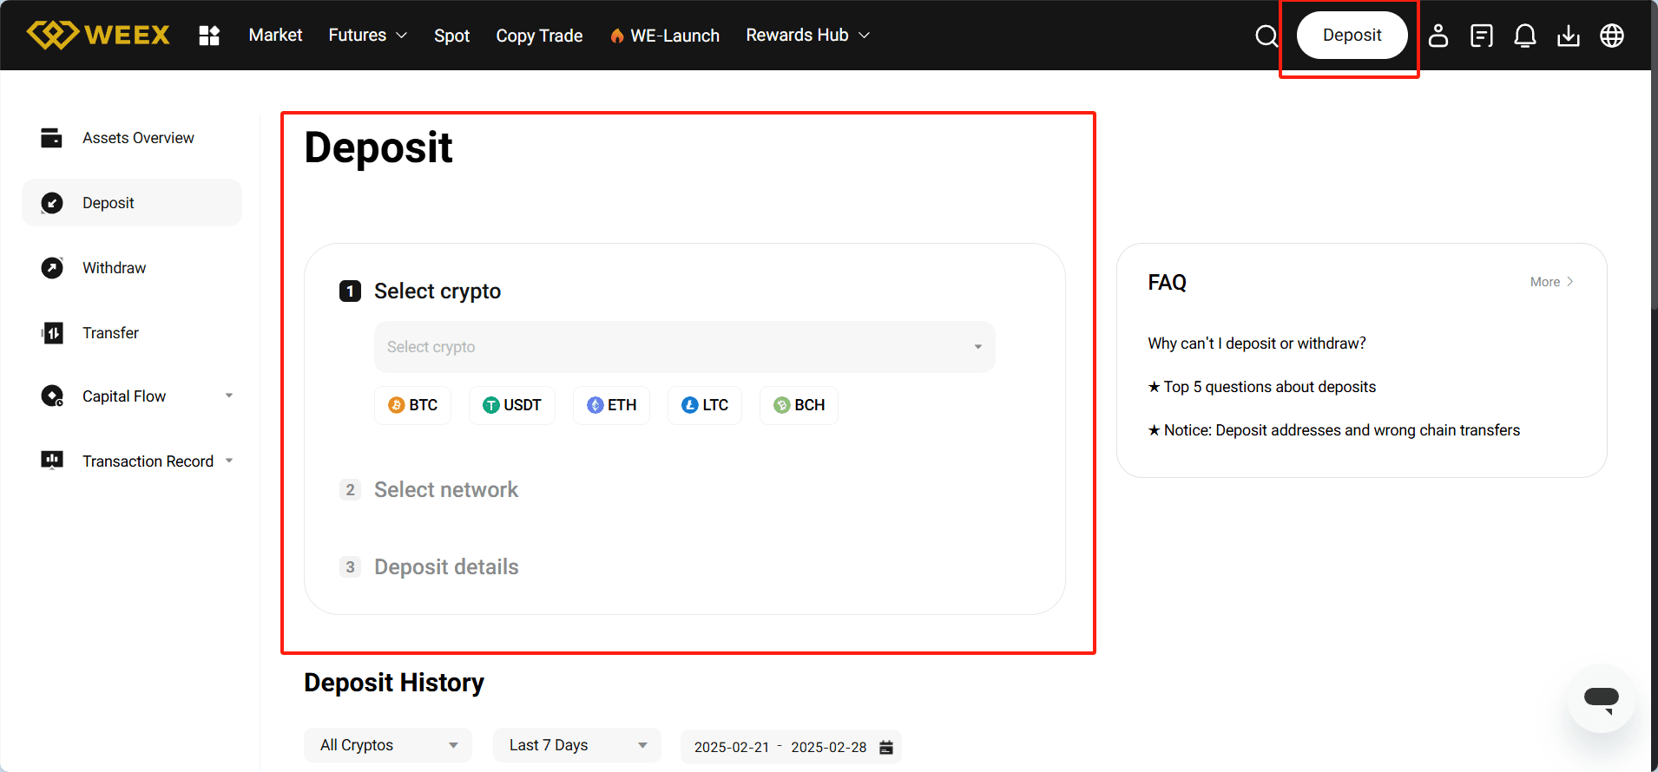Expand the All Cryptos filter
This screenshot has height=772, width=1658.
pos(388,745)
